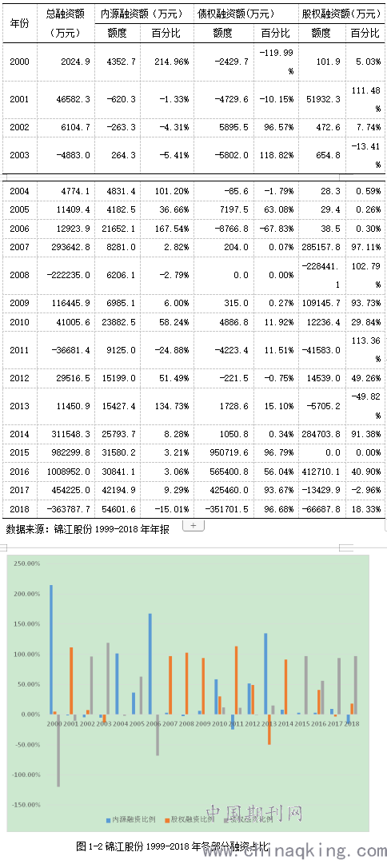Image resolution: width=387 pixels, height=860 pixels.
Task: Click the 0.00% y-axis label
Action: (30, 714)
